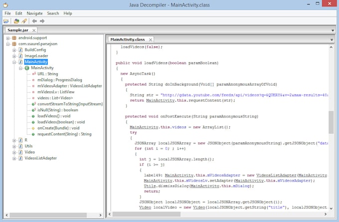Click the tree panel scroll right arrow

point(100,215)
